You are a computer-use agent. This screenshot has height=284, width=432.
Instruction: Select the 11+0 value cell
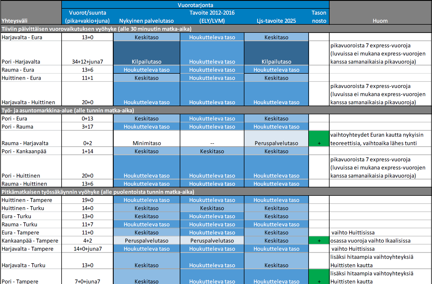point(88,232)
